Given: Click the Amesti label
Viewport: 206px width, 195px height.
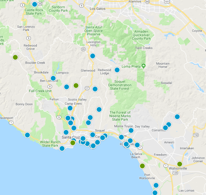Looking at the screenshot, I should click(x=169, y=142).
